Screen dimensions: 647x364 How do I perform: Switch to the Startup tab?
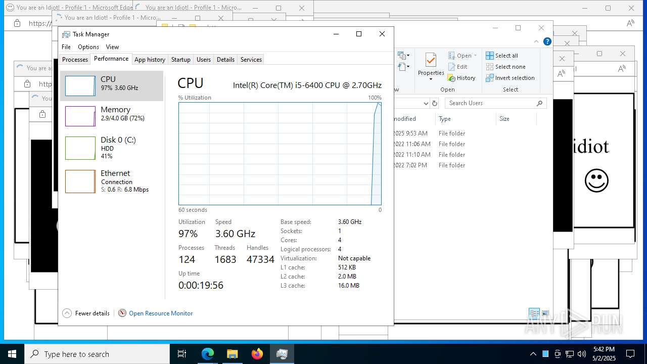(x=180, y=60)
